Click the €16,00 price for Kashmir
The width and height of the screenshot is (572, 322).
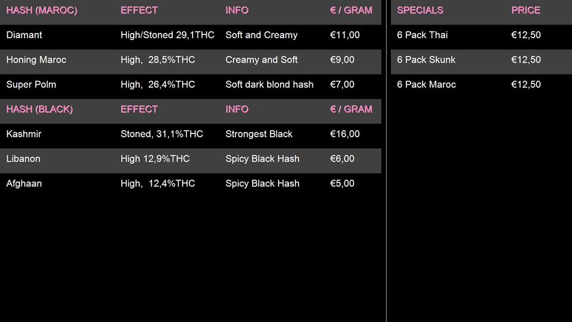pos(345,134)
